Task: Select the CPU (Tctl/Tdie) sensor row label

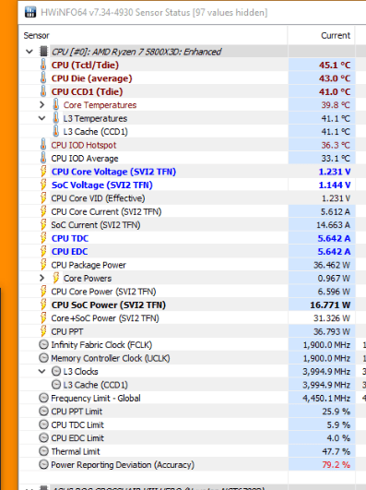Action: [85, 65]
